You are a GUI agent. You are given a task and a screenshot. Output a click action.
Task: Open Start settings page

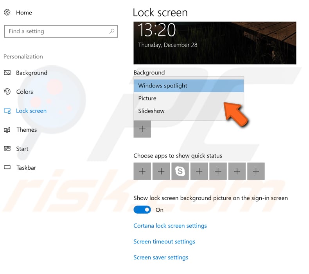click(x=22, y=149)
